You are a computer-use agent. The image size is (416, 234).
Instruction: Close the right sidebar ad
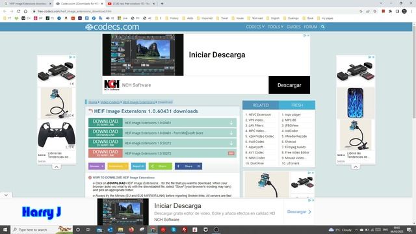tap(373, 57)
